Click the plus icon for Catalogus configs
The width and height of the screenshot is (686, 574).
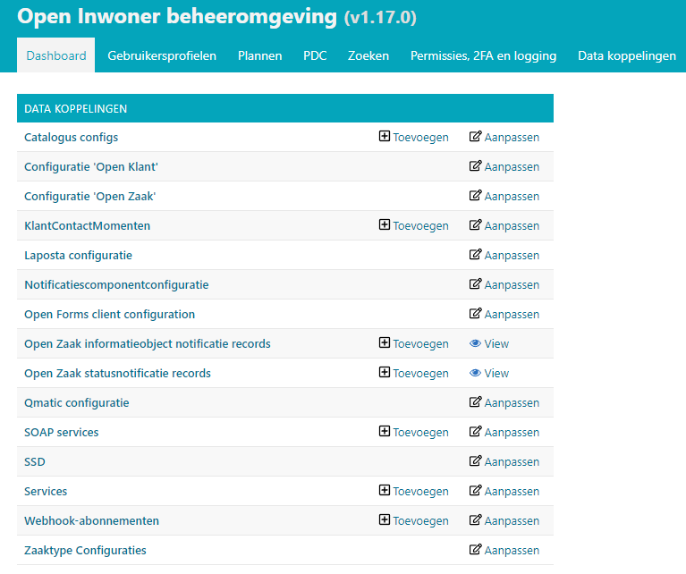tap(385, 137)
